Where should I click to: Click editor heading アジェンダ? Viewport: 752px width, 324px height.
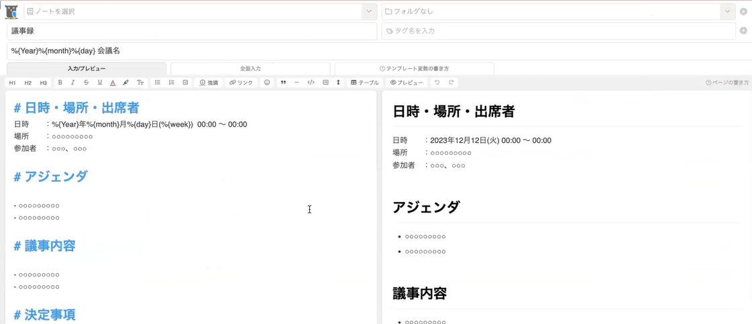point(51,176)
